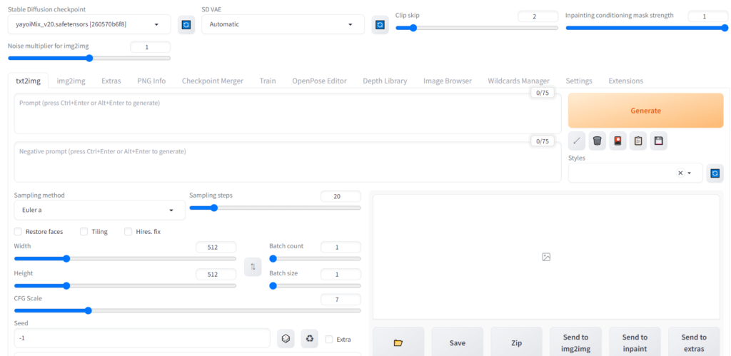Refresh the Stable Diffusion checkpoint list
Viewport: 731px width, 356px height.
click(186, 24)
